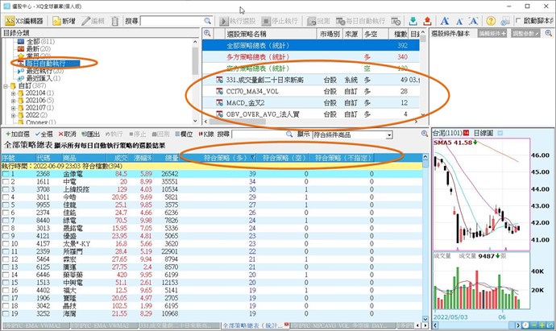Tick the checkbox for row 3 上緯投控
Image resolution: width=556 pixels, height=331 pixels.
pyautogui.click(x=6, y=189)
